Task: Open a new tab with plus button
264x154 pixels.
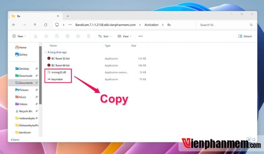Action: pos(68,16)
